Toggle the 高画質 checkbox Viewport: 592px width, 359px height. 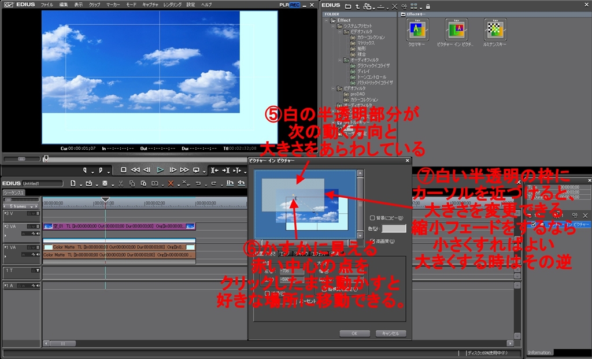tap(372, 241)
